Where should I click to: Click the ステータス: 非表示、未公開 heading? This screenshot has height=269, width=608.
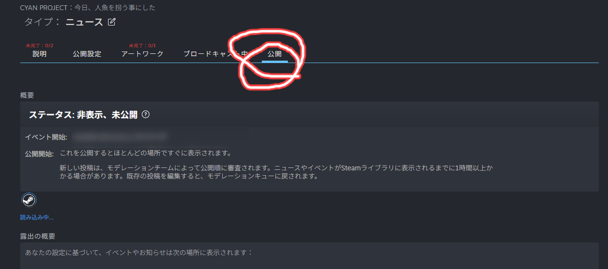tap(83, 115)
